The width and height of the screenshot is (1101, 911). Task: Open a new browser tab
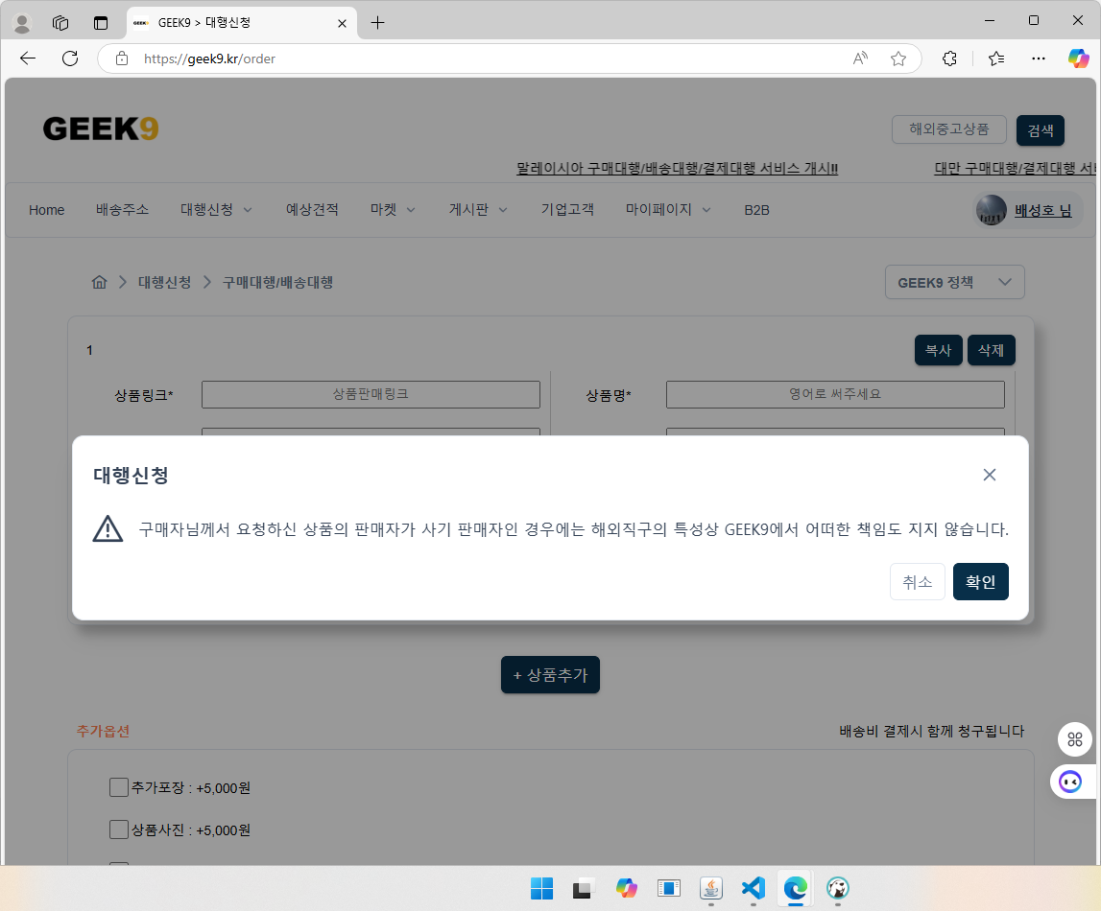(x=378, y=23)
